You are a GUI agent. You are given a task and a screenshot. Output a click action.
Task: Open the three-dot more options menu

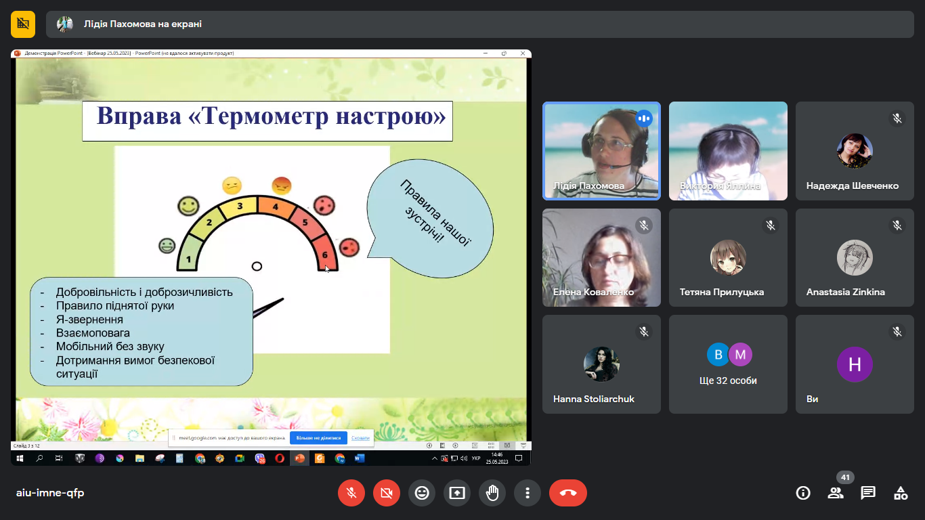[528, 493]
